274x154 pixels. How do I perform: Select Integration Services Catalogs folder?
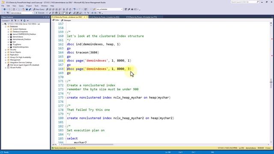point(21,62)
